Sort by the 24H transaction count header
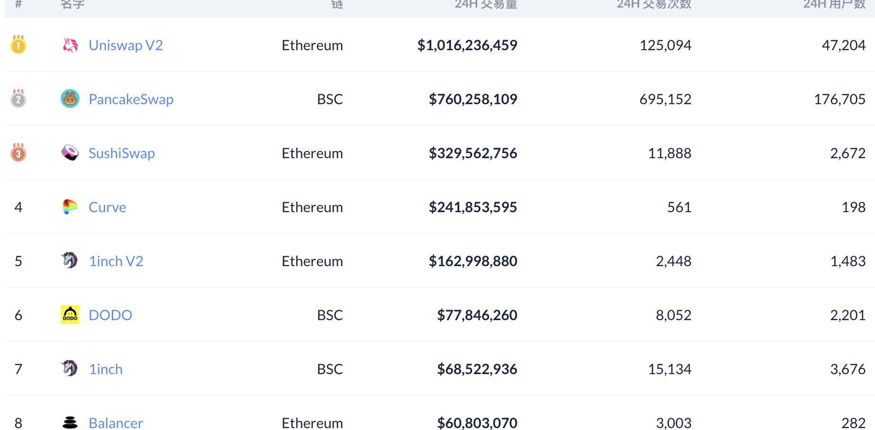The width and height of the screenshot is (875, 430). point(654,4)
